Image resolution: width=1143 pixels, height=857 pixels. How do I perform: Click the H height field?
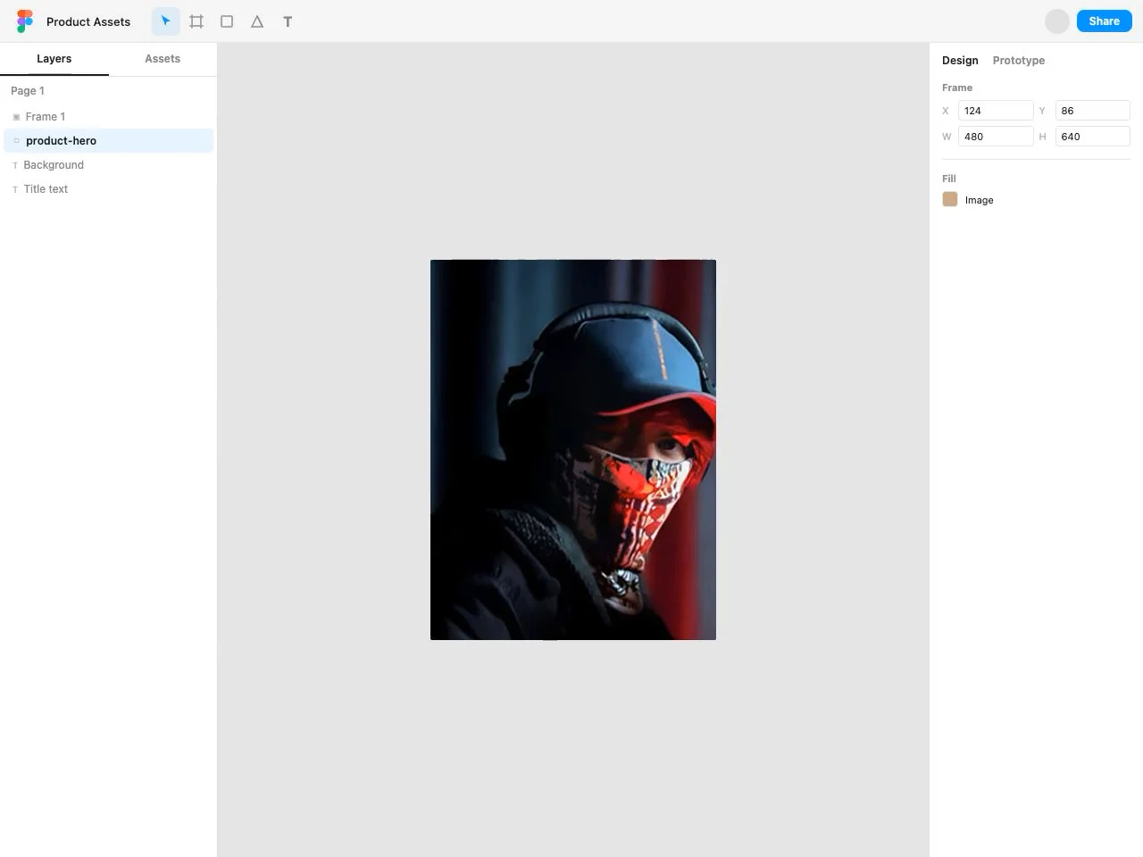point(1093,137)
